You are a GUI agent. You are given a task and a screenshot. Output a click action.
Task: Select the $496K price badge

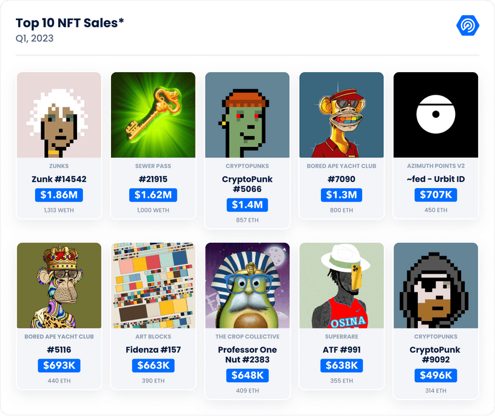pos(436,376)
